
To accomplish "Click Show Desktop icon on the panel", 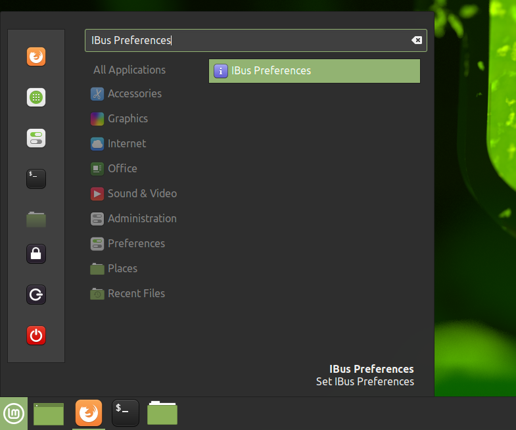I will (49, 414).
